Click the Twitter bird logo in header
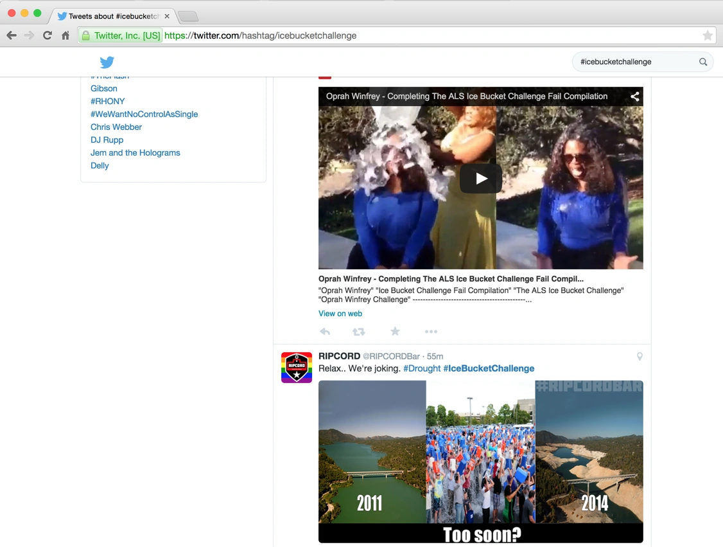Screen dimensions: 723x547 107,62
